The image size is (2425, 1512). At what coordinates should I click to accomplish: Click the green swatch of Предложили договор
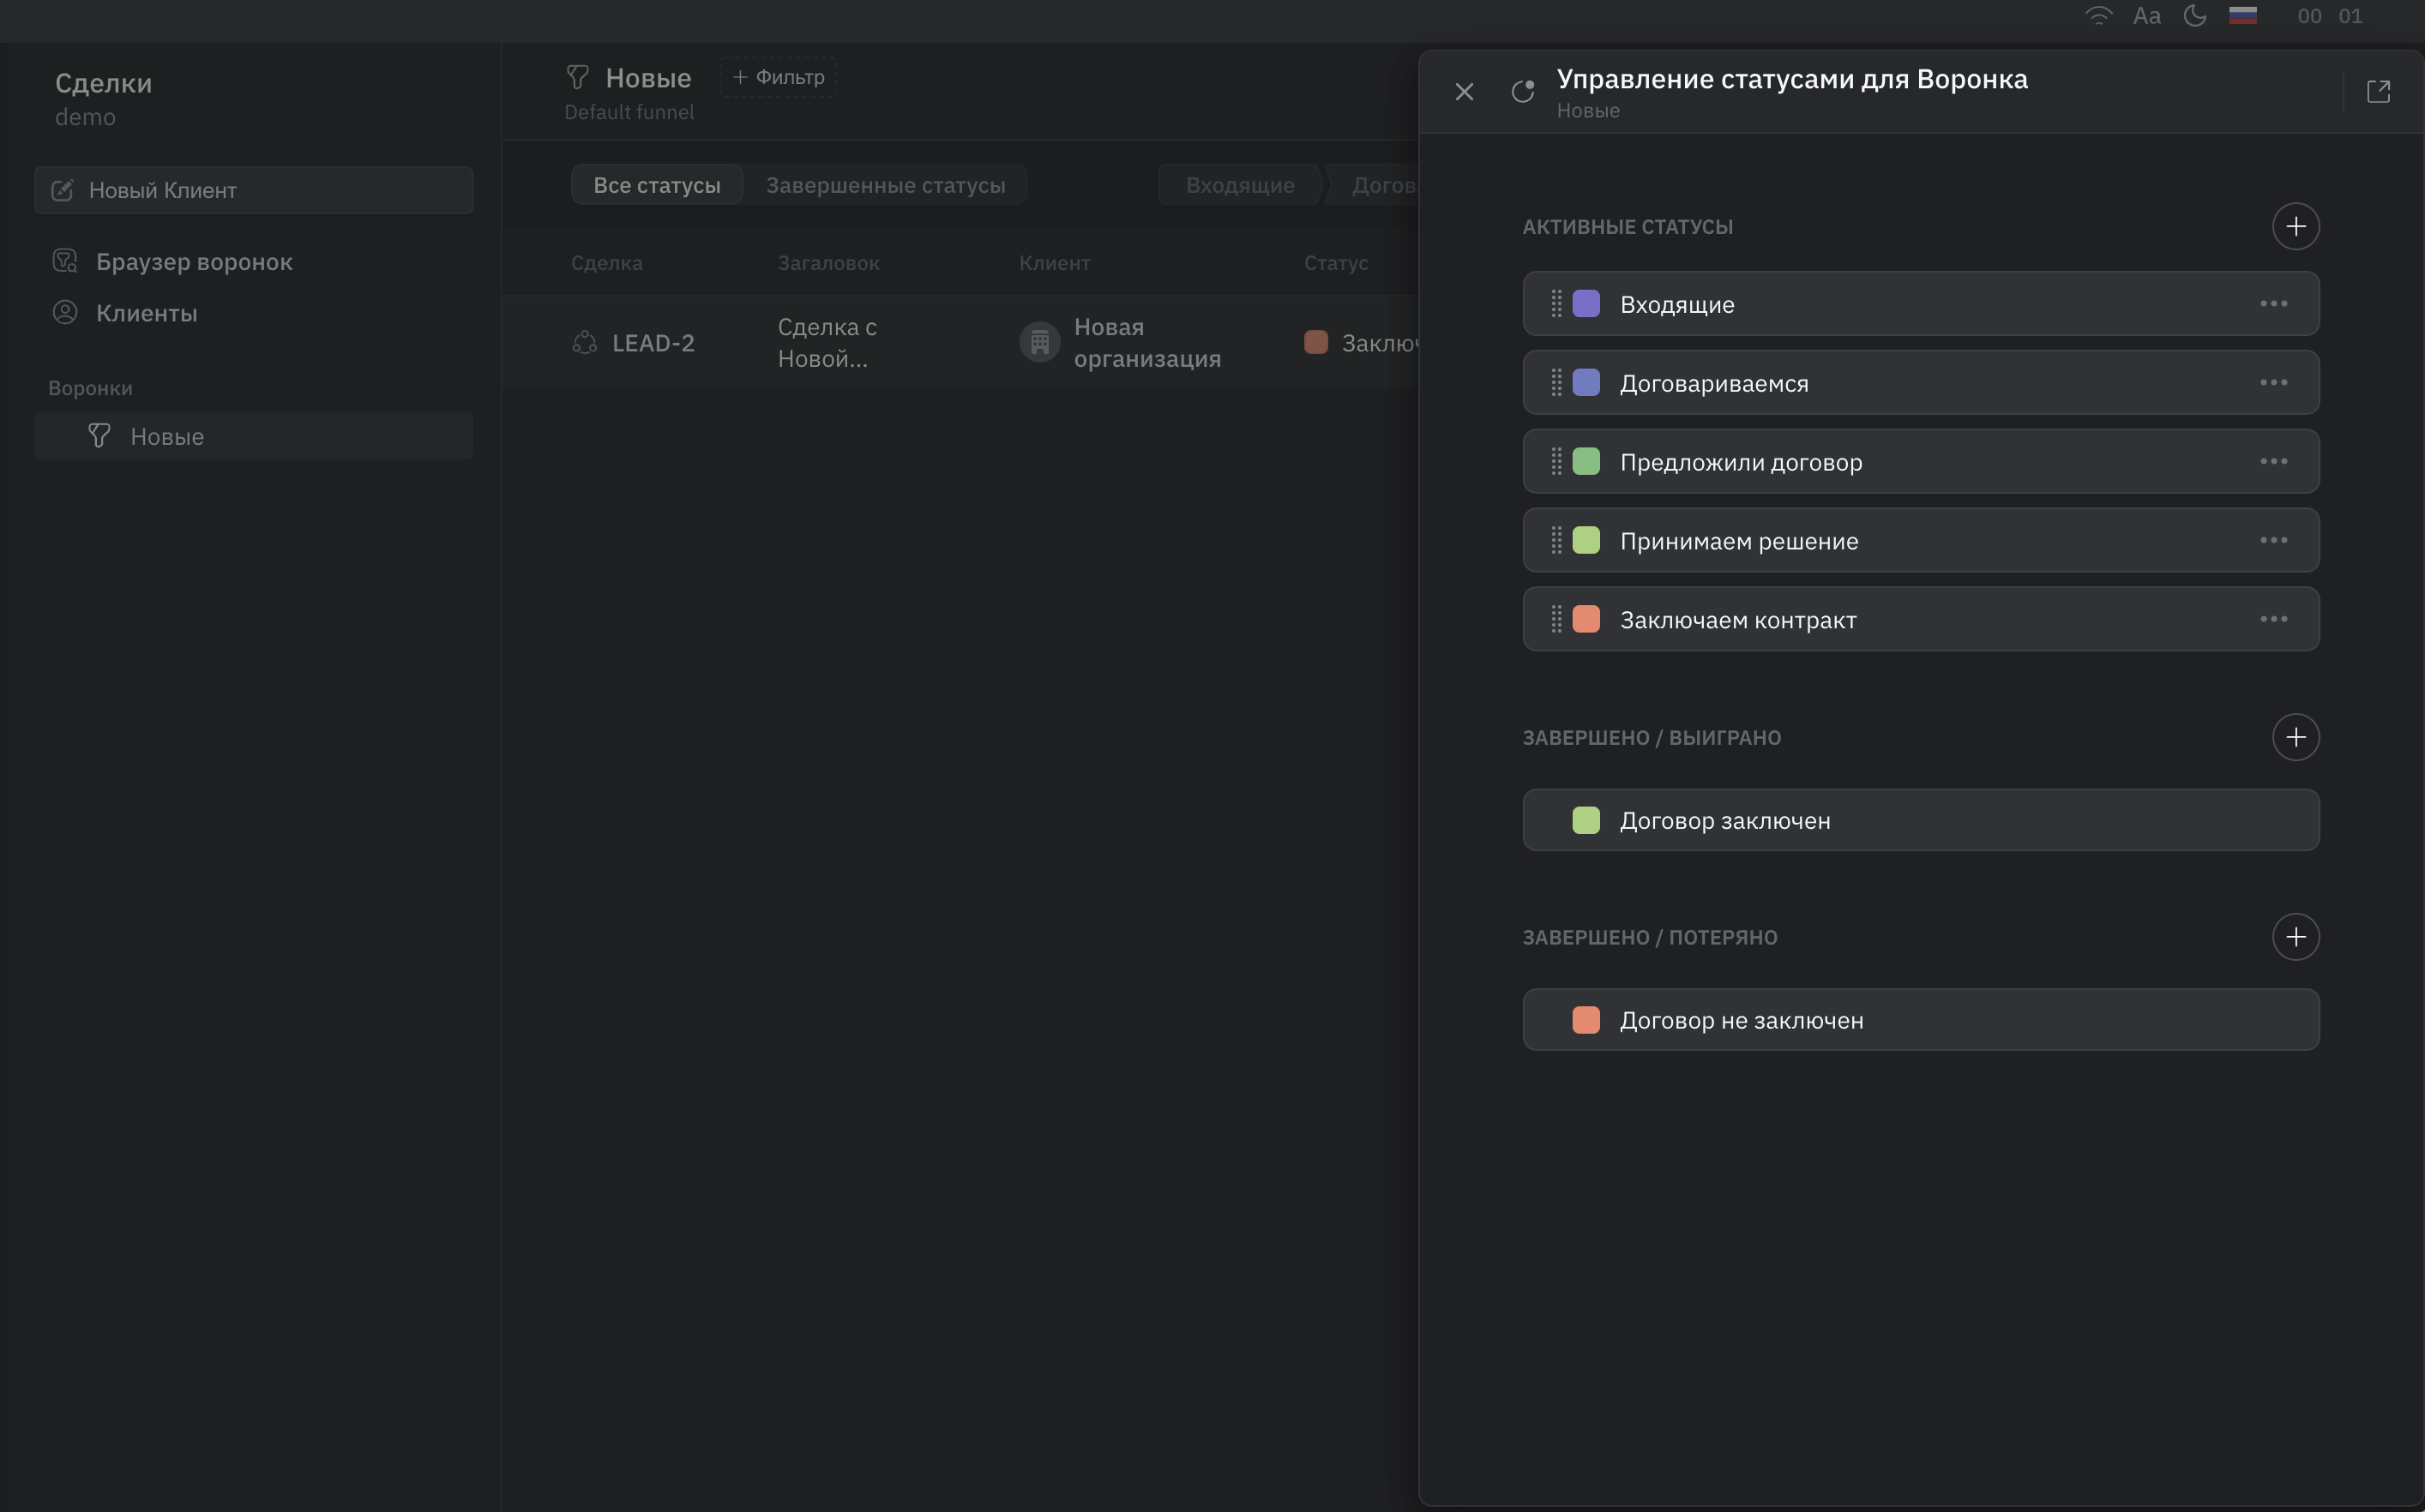pyautogui.click(x=1586, y=461)
